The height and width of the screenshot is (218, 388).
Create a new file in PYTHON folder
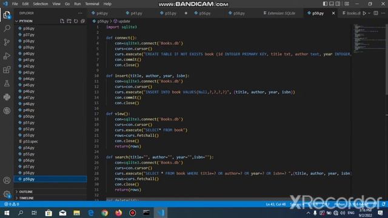point(62,21)
